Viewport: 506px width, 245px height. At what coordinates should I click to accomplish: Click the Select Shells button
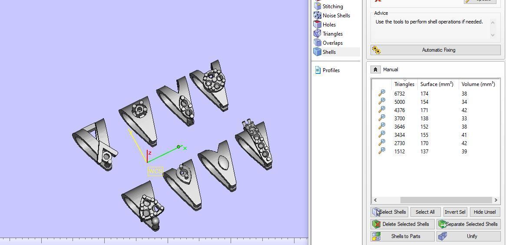coord(390,212)
